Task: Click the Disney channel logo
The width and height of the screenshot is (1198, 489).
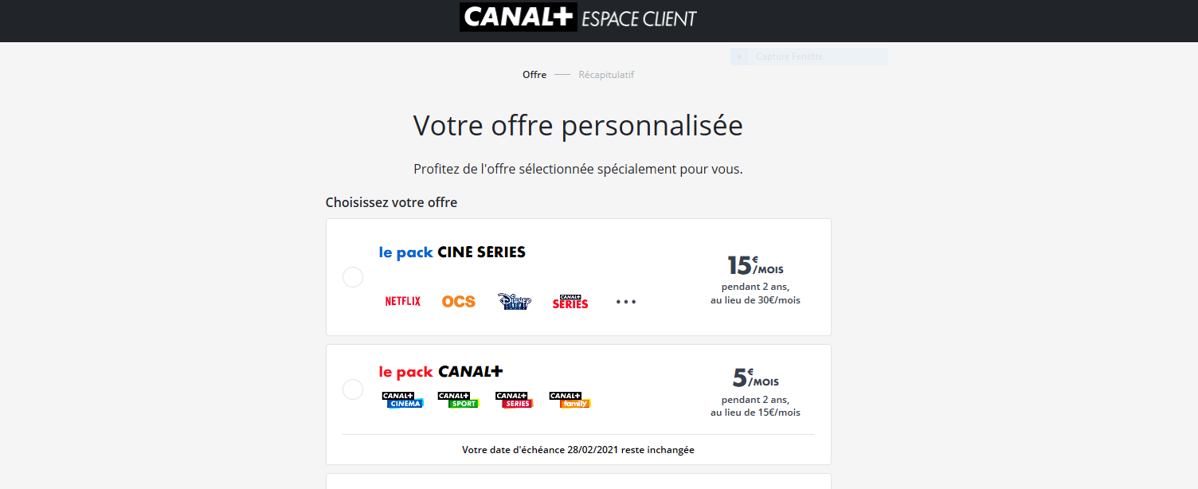Action: 514,301
